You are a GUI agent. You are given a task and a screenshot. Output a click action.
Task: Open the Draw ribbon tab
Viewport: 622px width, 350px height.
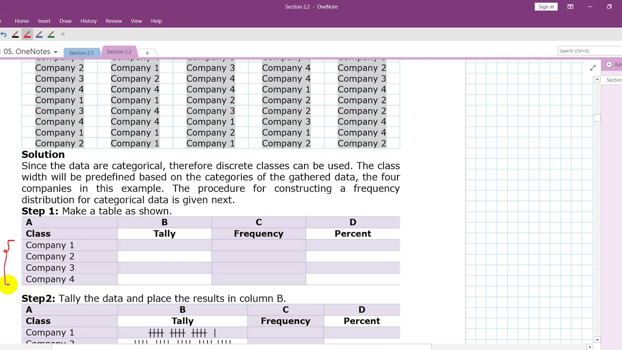point(66,21)
